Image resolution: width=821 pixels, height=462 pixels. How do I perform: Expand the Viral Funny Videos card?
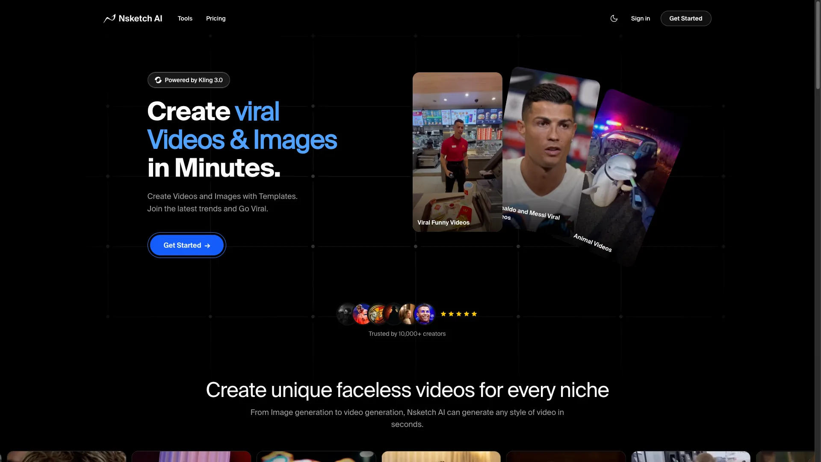[457, 151]
